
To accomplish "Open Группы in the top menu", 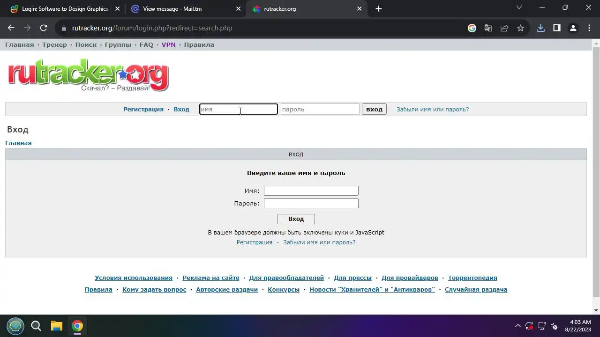I will tap(118, 45).
